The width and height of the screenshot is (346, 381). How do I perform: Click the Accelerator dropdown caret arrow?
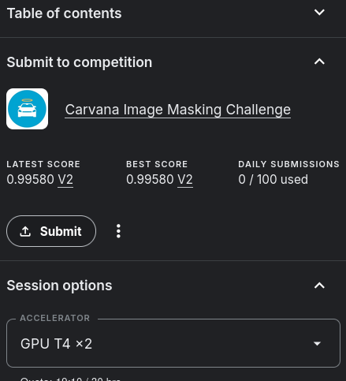317,344
